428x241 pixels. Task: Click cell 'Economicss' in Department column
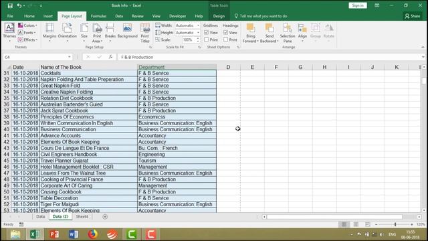(x=177, y=117)
